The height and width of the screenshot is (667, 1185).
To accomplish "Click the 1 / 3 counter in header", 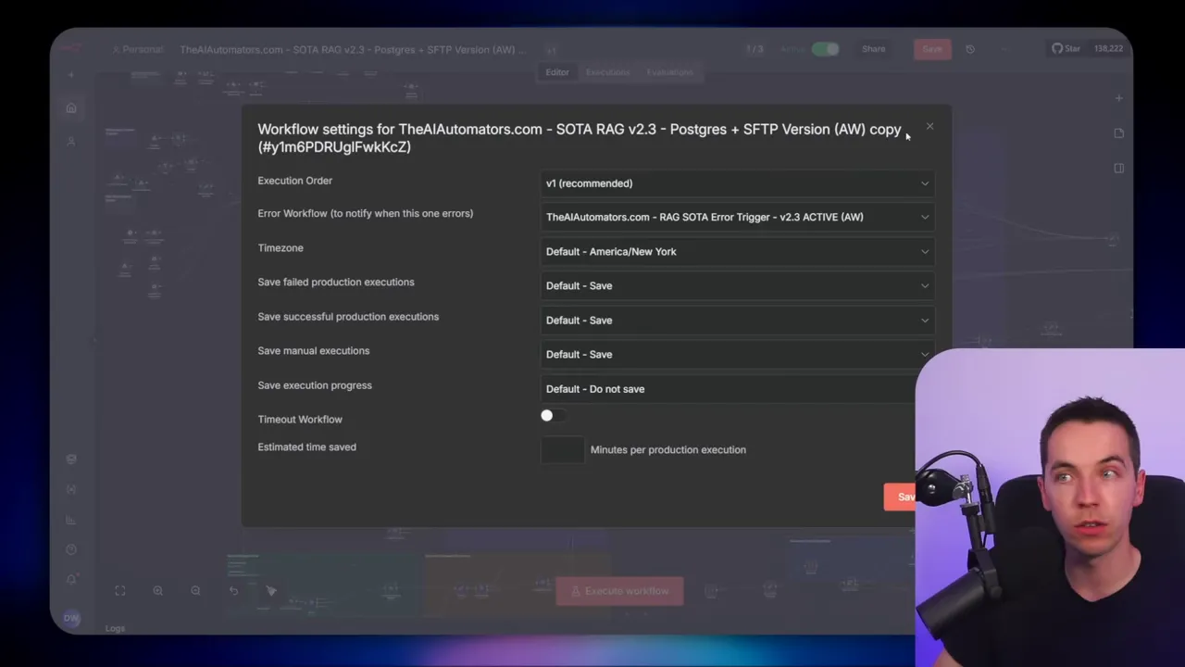I will [755, 49].
